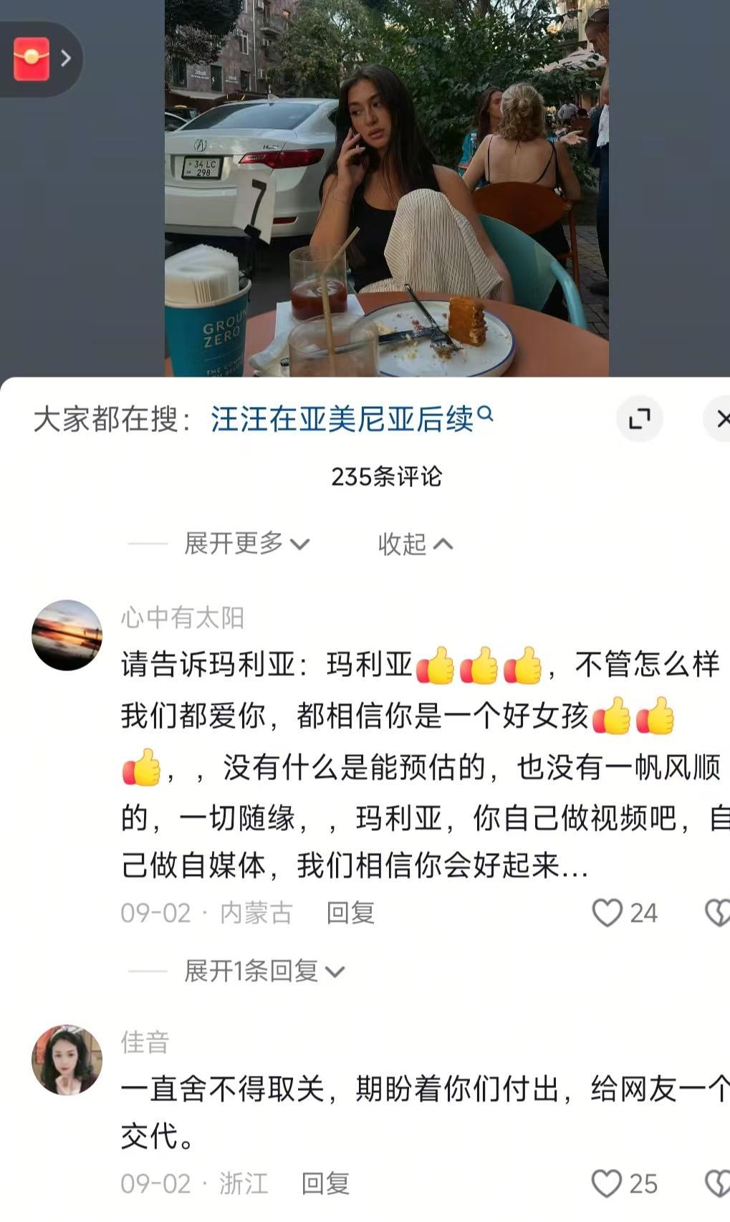Search 汪汪在亚美尼亚后续 trending topic
The image size is (730, 1222).
pyautogui.click(x=342, y=419)
